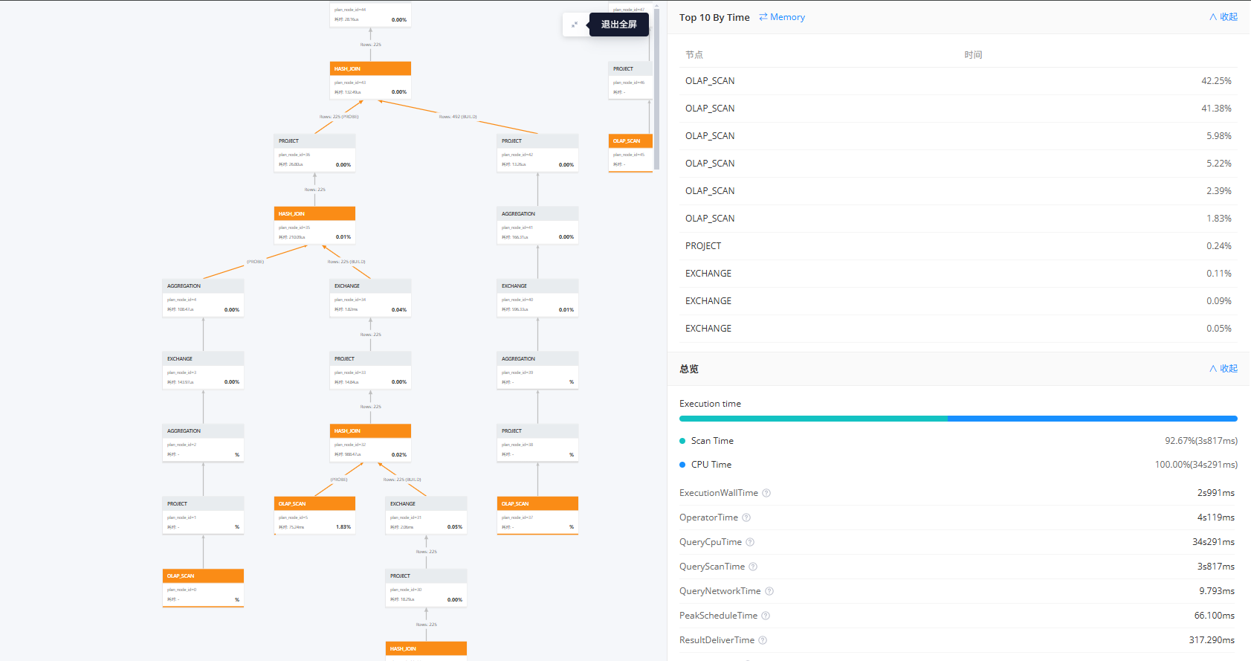Viewport: 1251px width, 661px height.
Task: Click the EXCHANGE row showing 0.11%
Action: [957, 274]
